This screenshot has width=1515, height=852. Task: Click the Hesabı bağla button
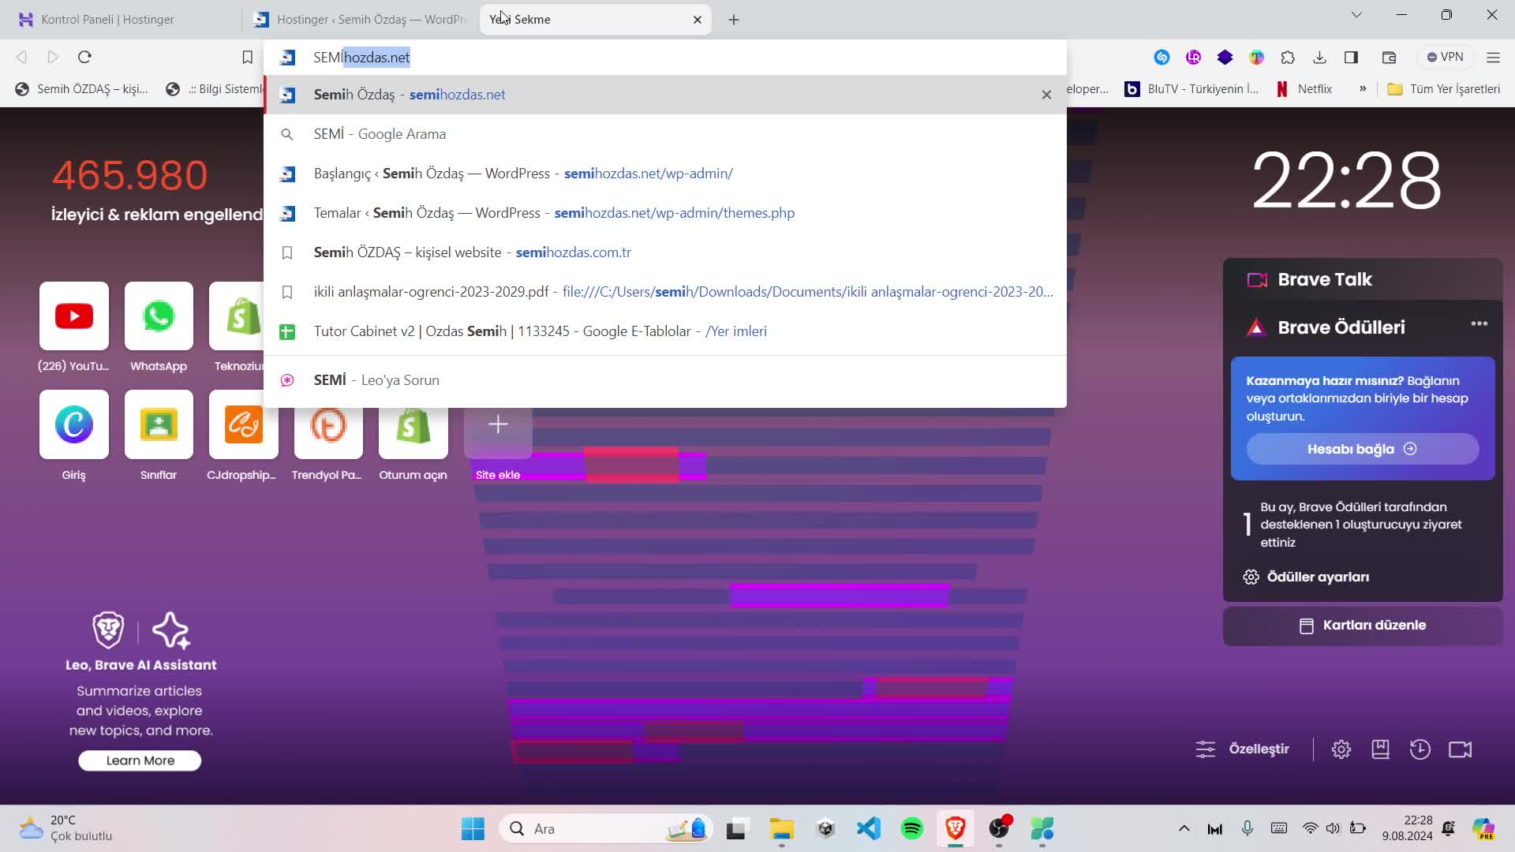click(x=1363, y=449)
